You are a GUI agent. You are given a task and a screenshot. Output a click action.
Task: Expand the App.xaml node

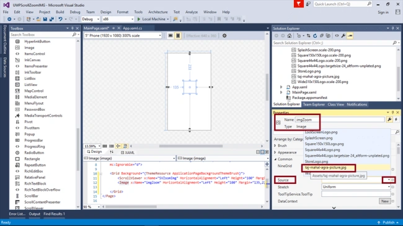coord(281,87)
